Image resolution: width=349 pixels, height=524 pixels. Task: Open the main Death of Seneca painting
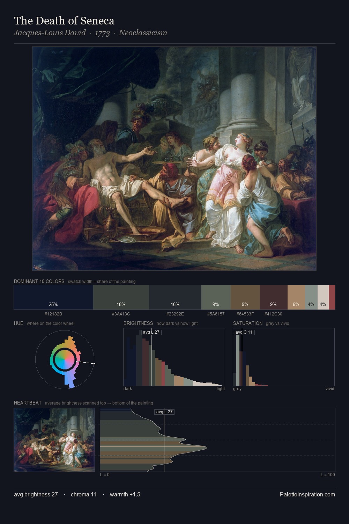coord(174,159)
